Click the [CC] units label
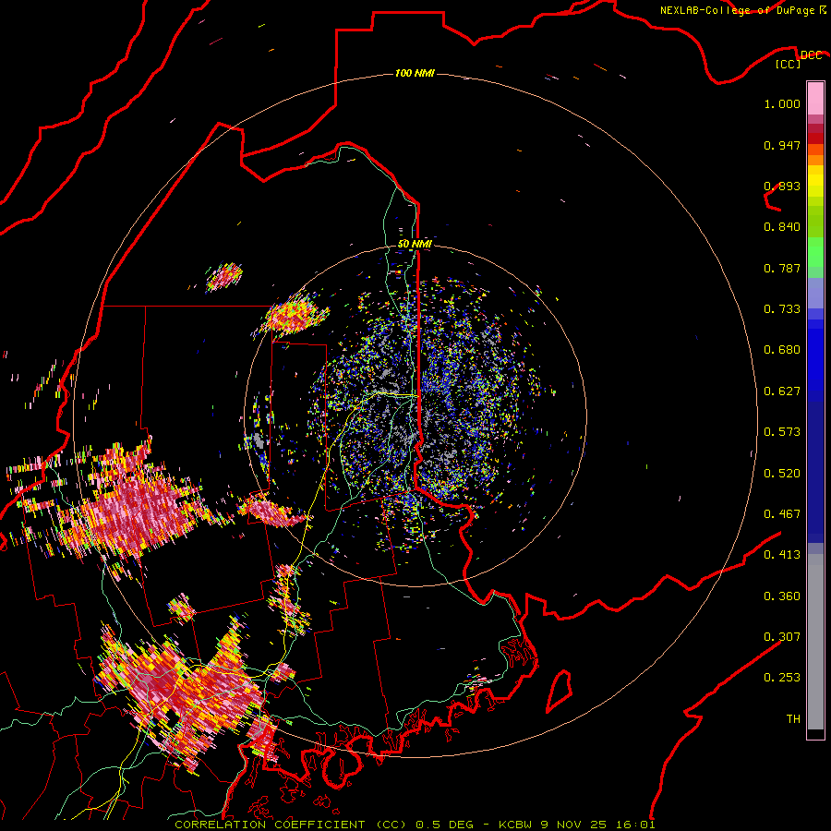 [789, 64]
